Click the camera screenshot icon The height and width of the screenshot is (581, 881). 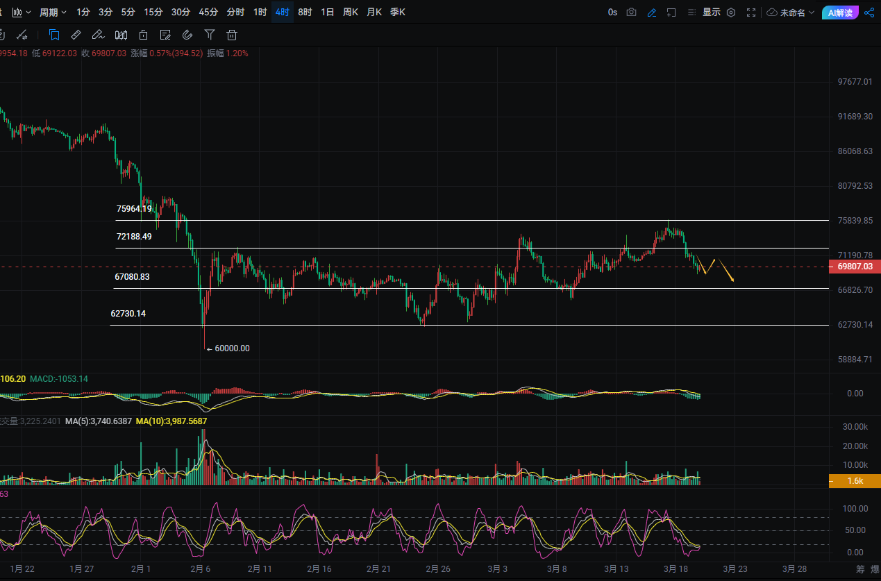[x=631, y=12]
